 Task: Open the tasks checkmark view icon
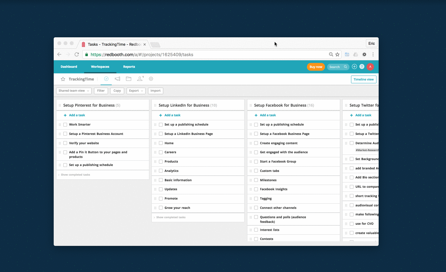pos(106,79)
